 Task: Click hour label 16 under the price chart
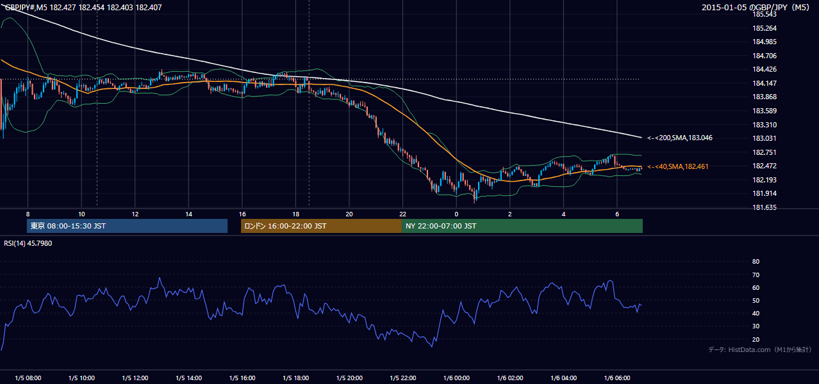pyautogui.click(x=242, y=214)
